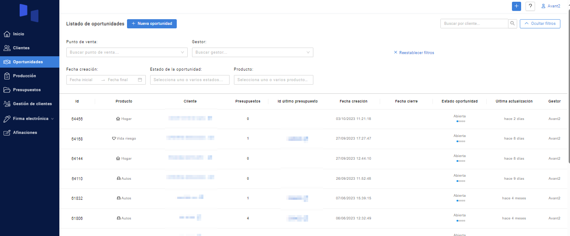Image resolution: width=570 pixels, height=236 pixels.
Task: Go to Inicio in the sidebar
Action: [30, 34]
